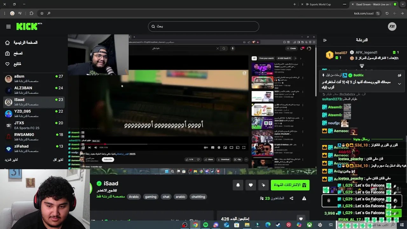Open browser extensions puzzle icon
Screen dimensions: 407x229
31,13
